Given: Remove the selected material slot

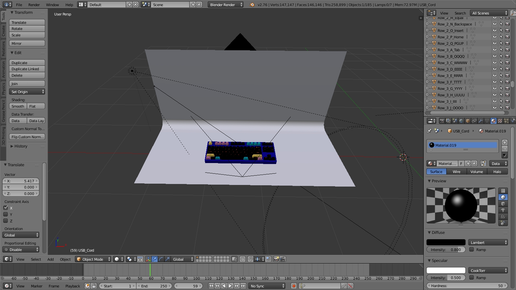Looking at the screenshot, I should [x=505, y=149].
